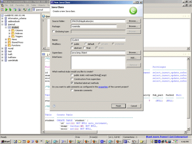Click the SQLyog new connection toolbar icon
Screen dimensions: 192x144
(x=2, y=9)
